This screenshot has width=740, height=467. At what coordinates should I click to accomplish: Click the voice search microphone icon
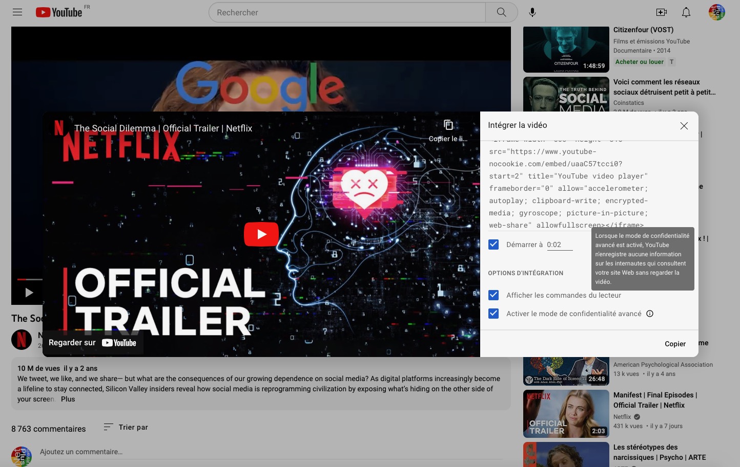tap(532, 12)
